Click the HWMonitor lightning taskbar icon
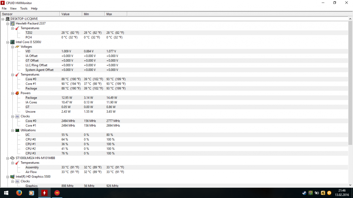The image size is (353, 198). pyautogui.click(x=44, y=193)
